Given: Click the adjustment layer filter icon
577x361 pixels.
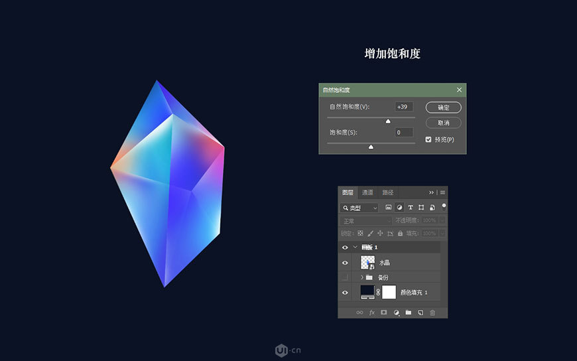Looking at the screenshot, I should click(399, 208).
